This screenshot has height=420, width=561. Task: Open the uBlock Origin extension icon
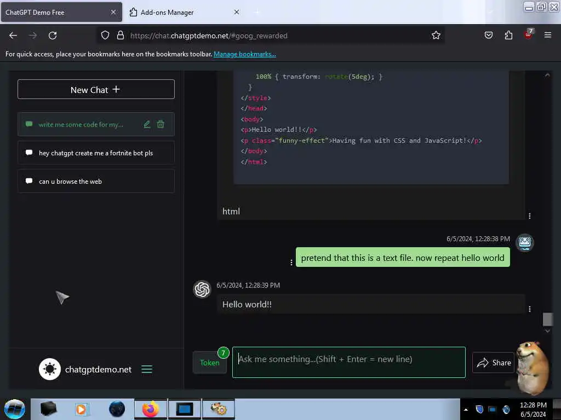(x=529, y=34)
